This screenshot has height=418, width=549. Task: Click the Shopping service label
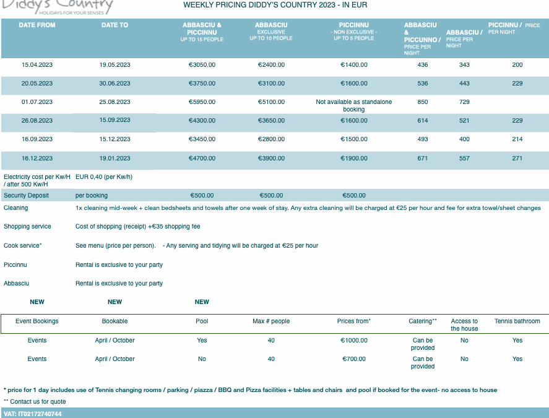(27, 227)
